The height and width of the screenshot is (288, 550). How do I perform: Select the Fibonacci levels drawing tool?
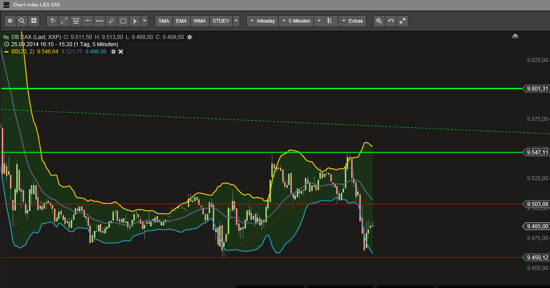[76, 21]
